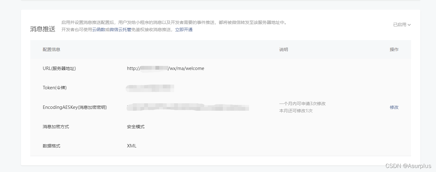
Task: Click the 立即开通 link
Action: [x=184, y=30]
